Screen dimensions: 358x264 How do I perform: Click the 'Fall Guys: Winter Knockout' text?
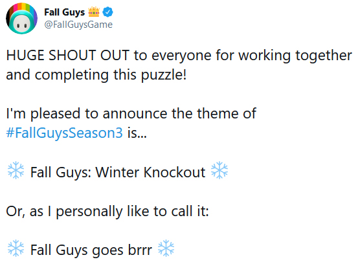coord(118,172)
